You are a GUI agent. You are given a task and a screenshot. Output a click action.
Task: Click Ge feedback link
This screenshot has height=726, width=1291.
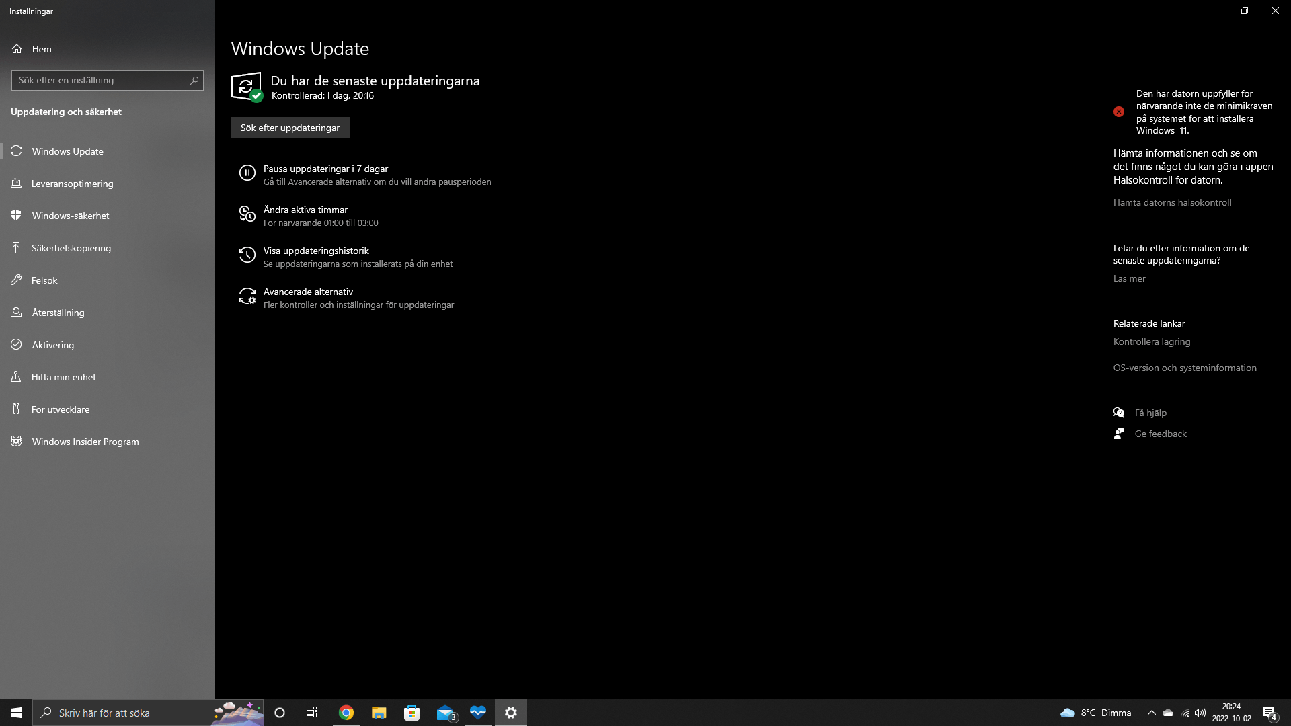point(1161,434)
